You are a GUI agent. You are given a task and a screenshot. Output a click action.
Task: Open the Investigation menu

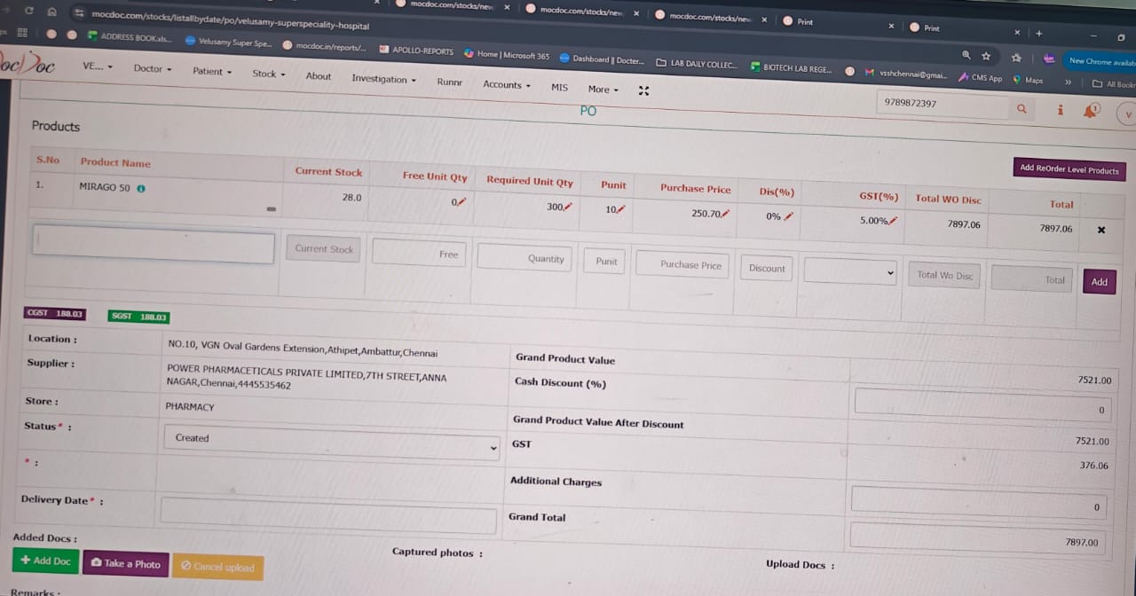tap(383, 79)
